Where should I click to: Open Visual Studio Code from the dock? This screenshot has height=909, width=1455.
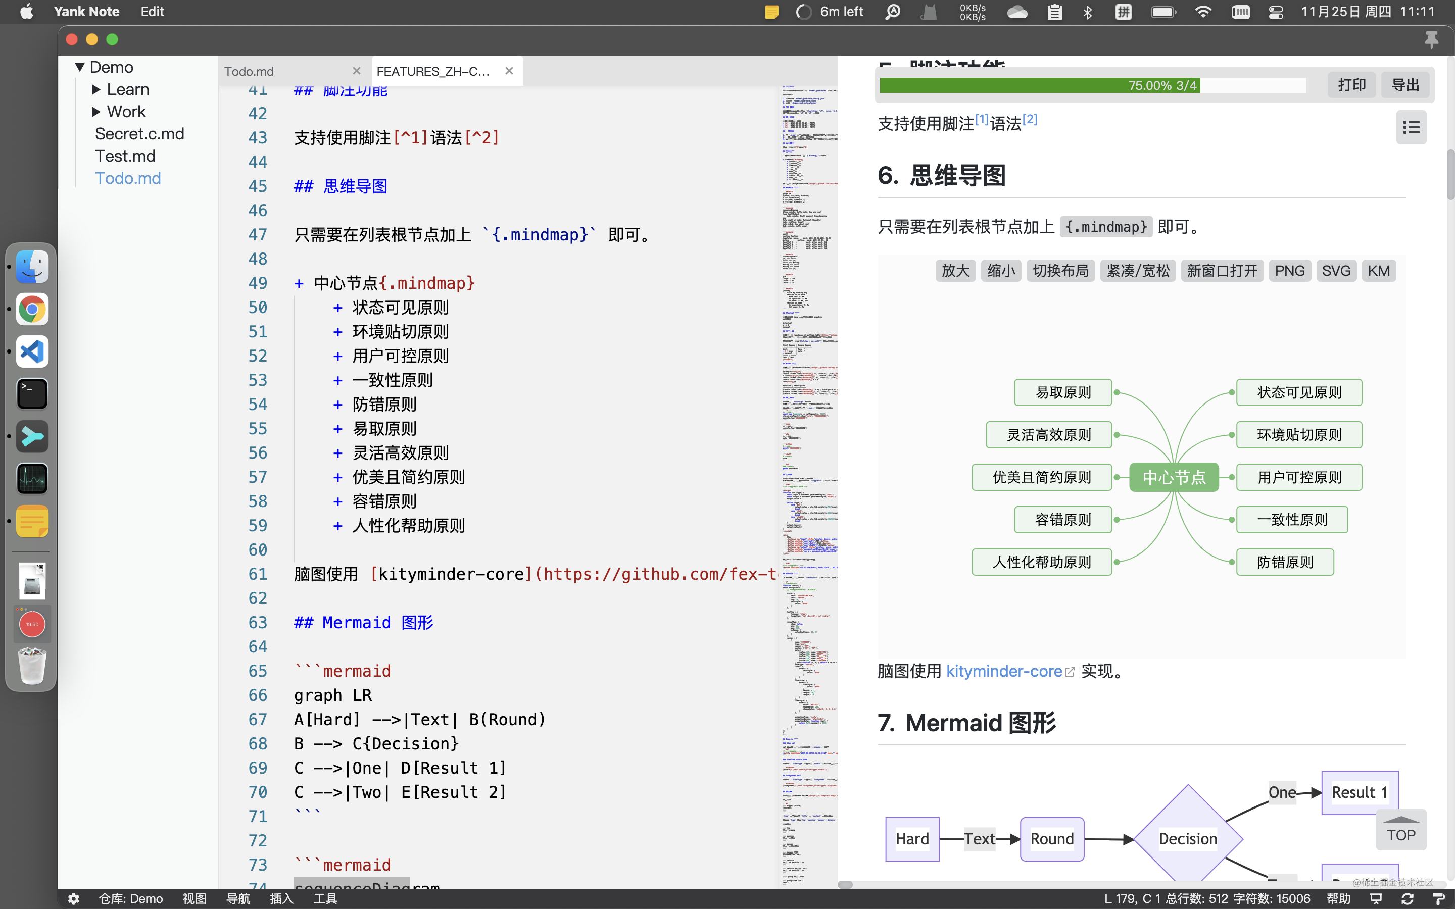click(x=32, y=351)
